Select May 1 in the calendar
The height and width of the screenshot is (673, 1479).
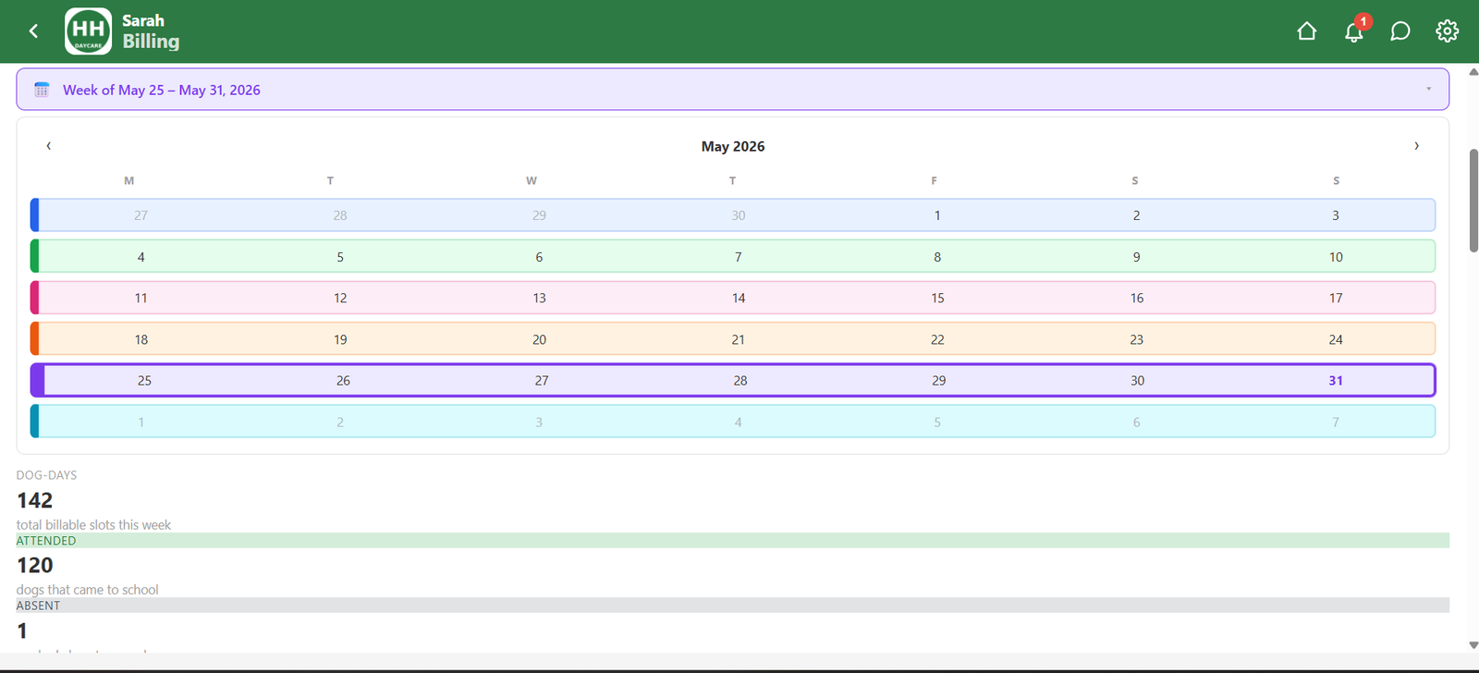937,215
